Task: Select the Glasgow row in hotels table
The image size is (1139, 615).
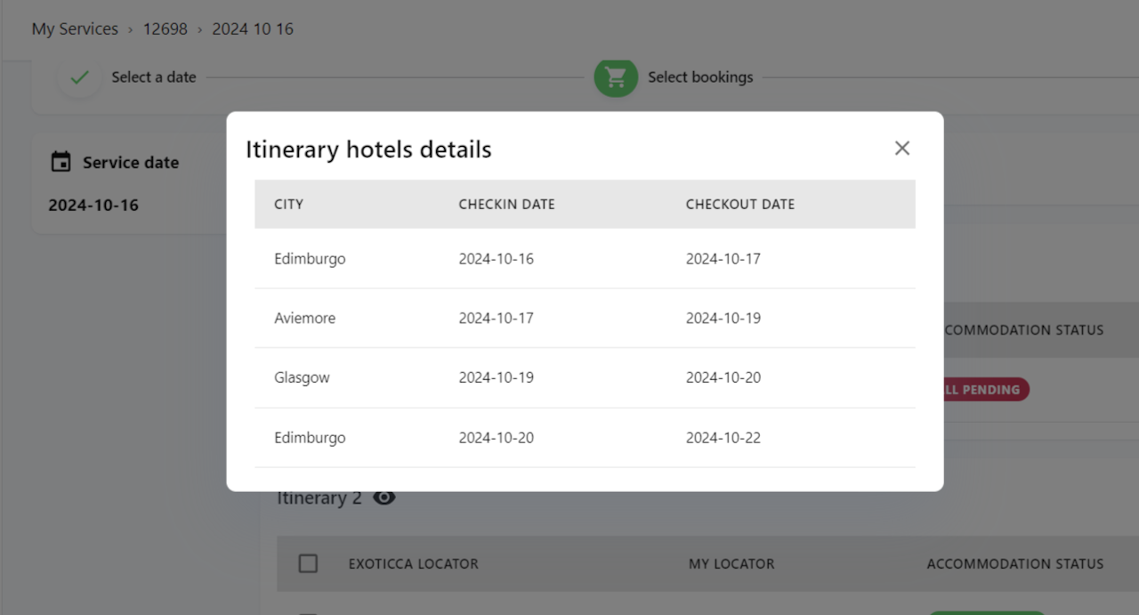Action: (584, 377)
